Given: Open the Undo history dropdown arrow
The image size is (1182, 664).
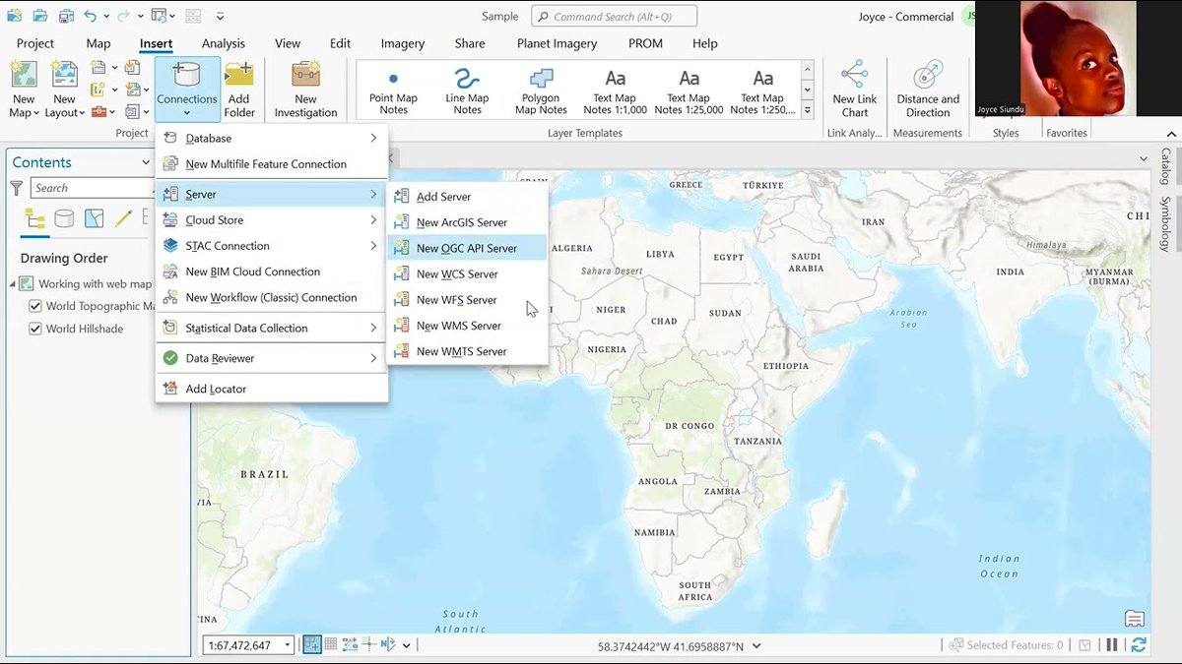Looking at the screenshot, I should 105,16.
